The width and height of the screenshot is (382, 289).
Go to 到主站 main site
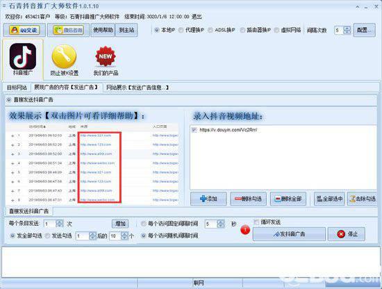126,30
